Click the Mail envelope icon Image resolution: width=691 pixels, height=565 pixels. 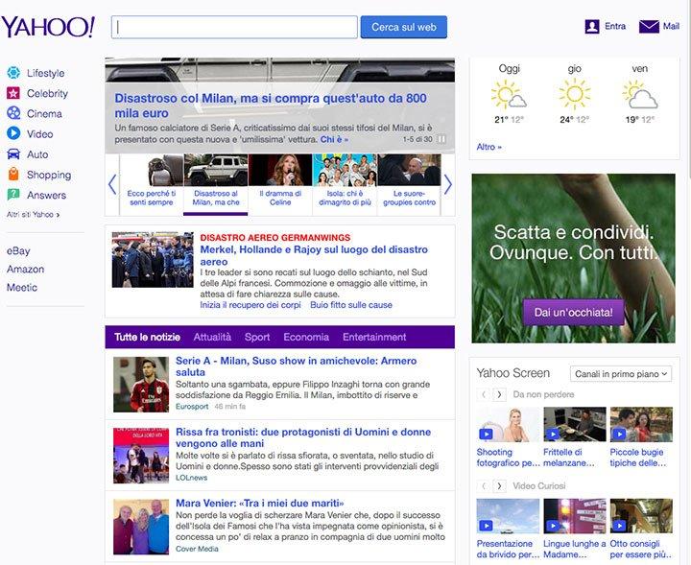[649, 27]
